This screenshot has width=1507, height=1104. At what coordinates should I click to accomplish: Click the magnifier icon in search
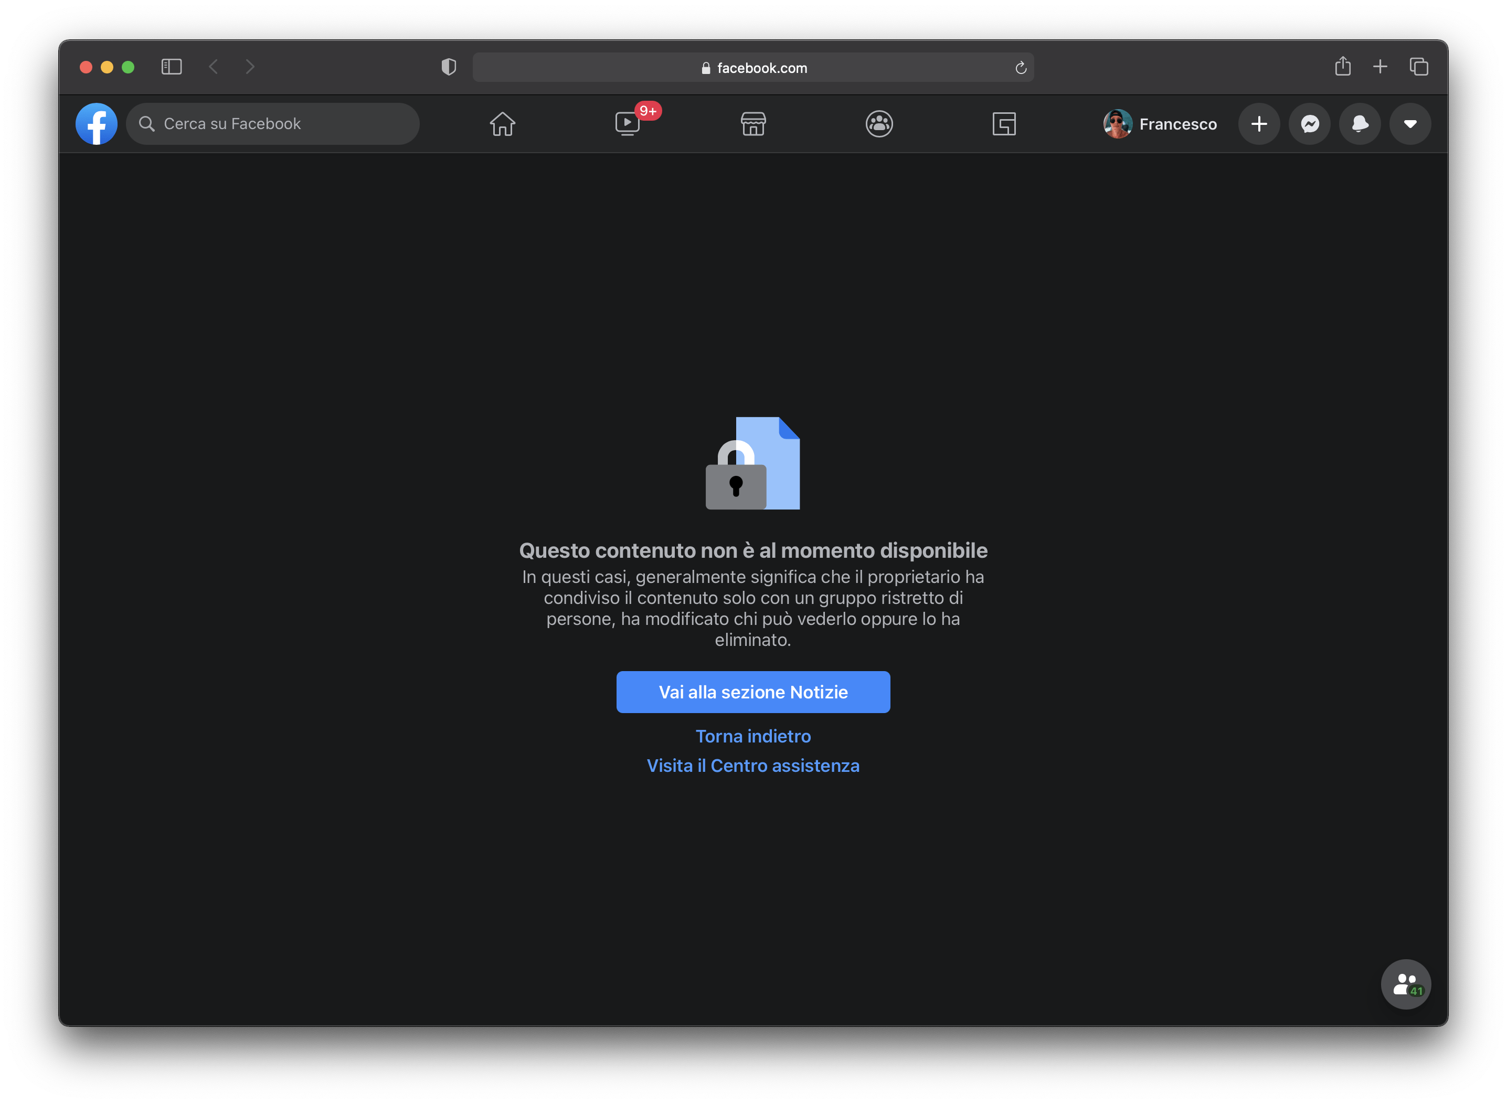point(146,124)
